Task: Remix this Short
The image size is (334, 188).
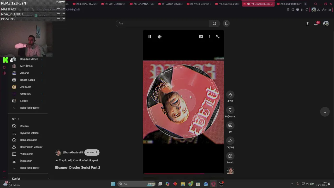Action: (230, 156)
